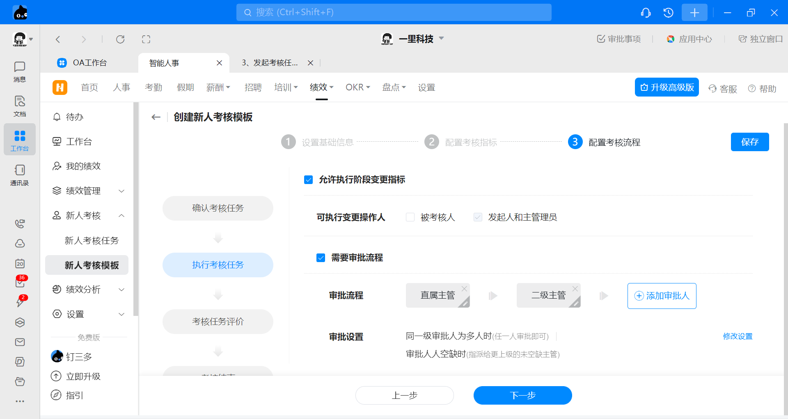Uncheck 允许执行阶段变更指标 checkbox
Viewport: 788px width, 419px height.
click(309, 180)
